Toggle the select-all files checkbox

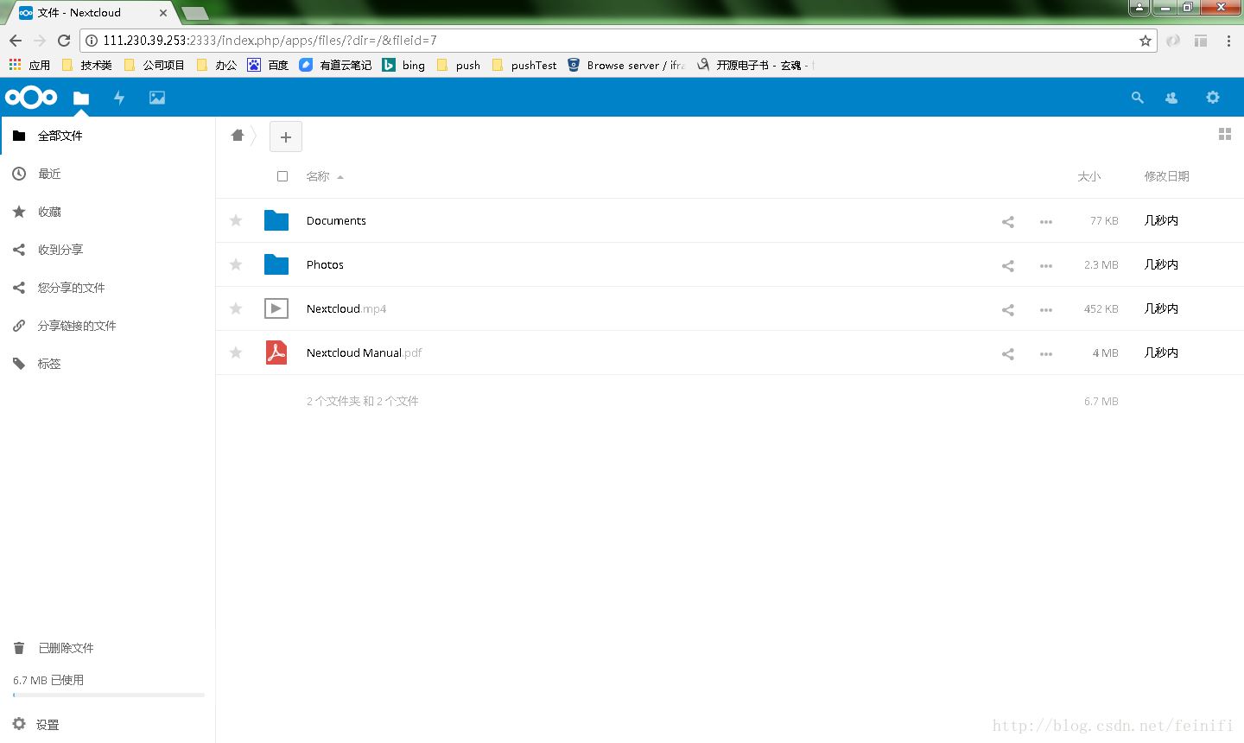click(282, 175)
